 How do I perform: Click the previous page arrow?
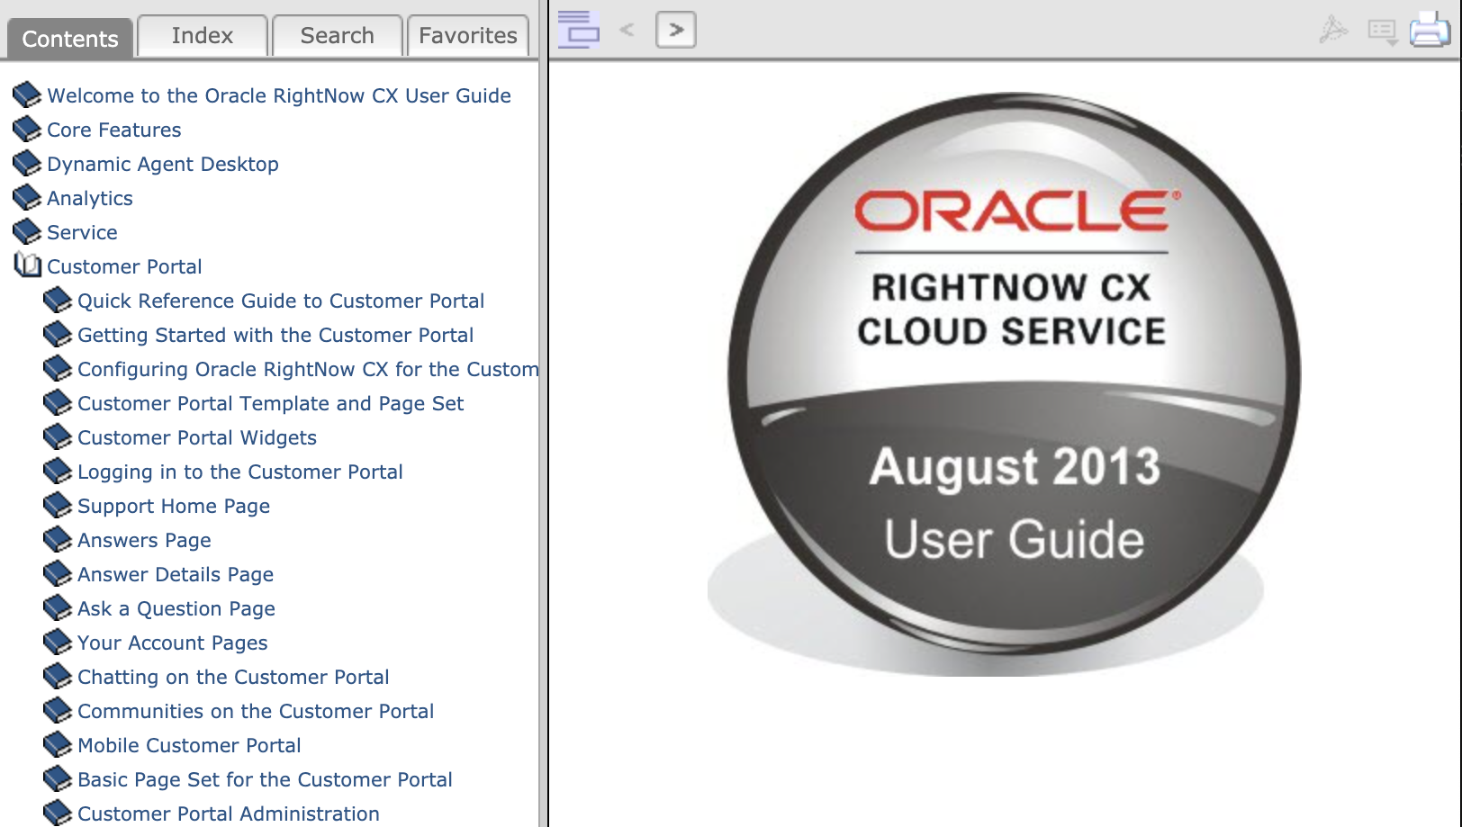627,30
